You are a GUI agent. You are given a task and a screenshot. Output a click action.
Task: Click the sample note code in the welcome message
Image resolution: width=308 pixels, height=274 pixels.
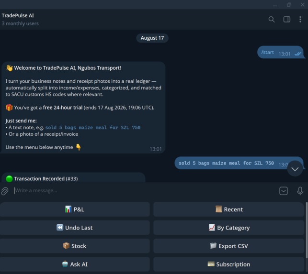(93, 128)
